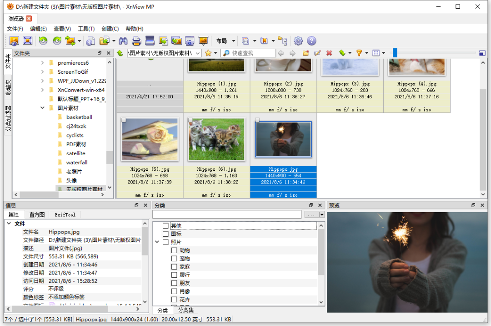Viewport: 491px width, 326px height.
Task: Click the fullscreen view toolbar icon
Action: click(28, 41)
